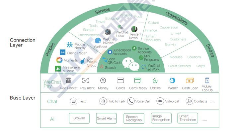240x131 pixels.
Task: Select the Cash Loan orange icon
Action: 190,80
